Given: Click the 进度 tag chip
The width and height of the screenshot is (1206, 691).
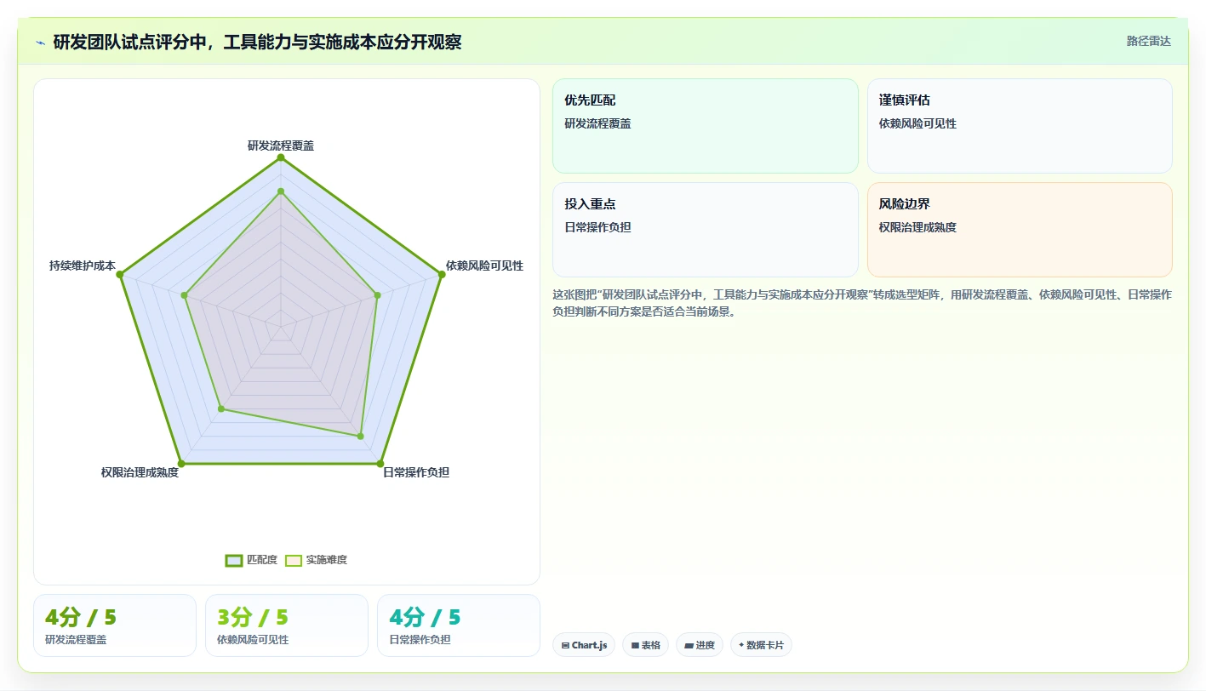Looking at the screenshot, I should 700,645.
